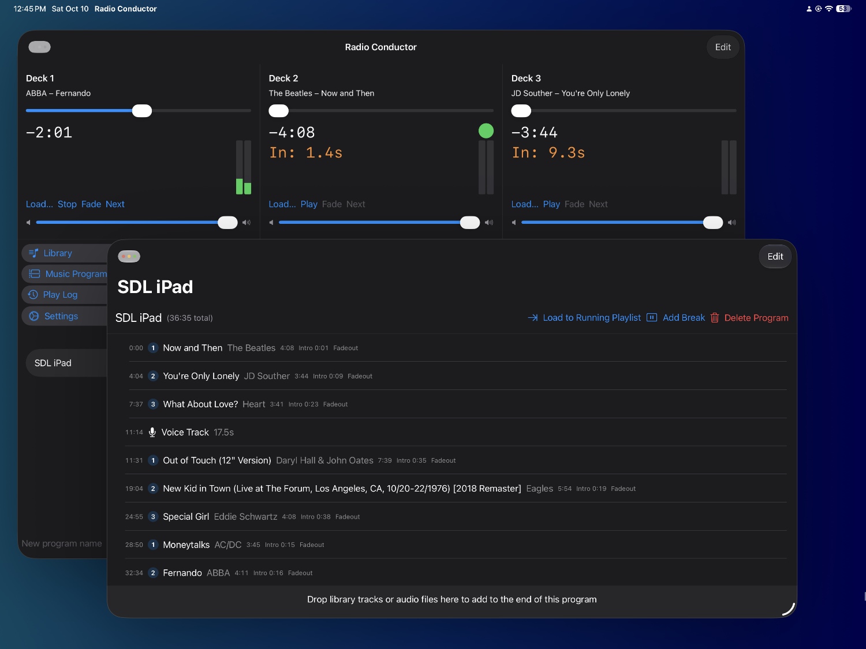This screenshot has height=649, width=866.
Task: Click Deck 1 volume slider handle
Action: point(227,223)
